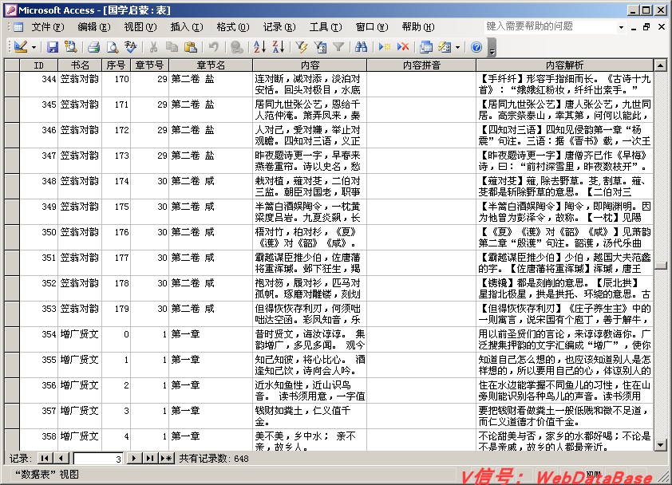Viewport: 672px width, 485px height.
Task: Click the vertical scrollbar down arrow
Action: [x=661, y=445]
